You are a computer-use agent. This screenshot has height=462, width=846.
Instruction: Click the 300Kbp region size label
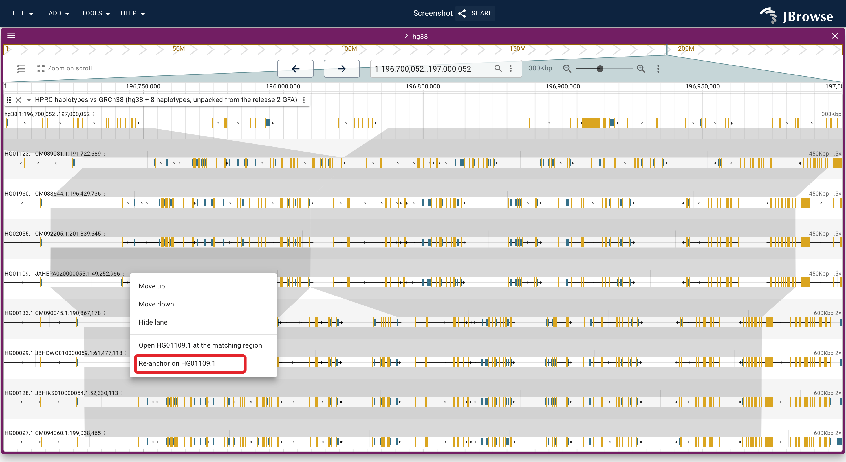point(540,68)
